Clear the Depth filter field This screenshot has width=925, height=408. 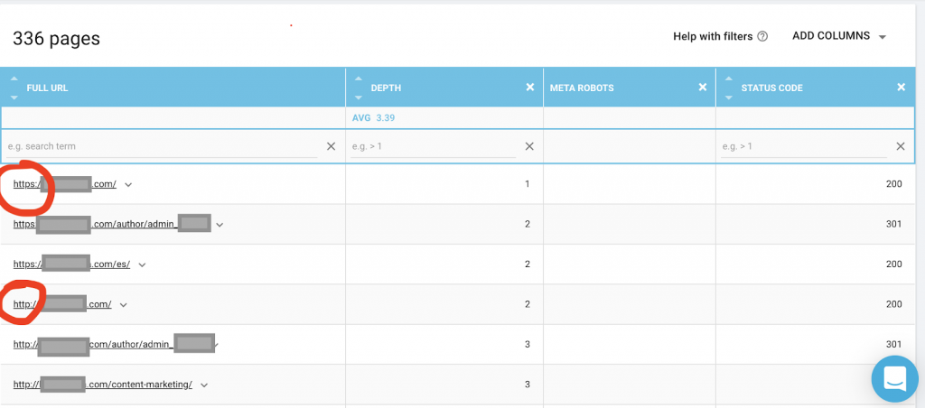pos(529,146)
